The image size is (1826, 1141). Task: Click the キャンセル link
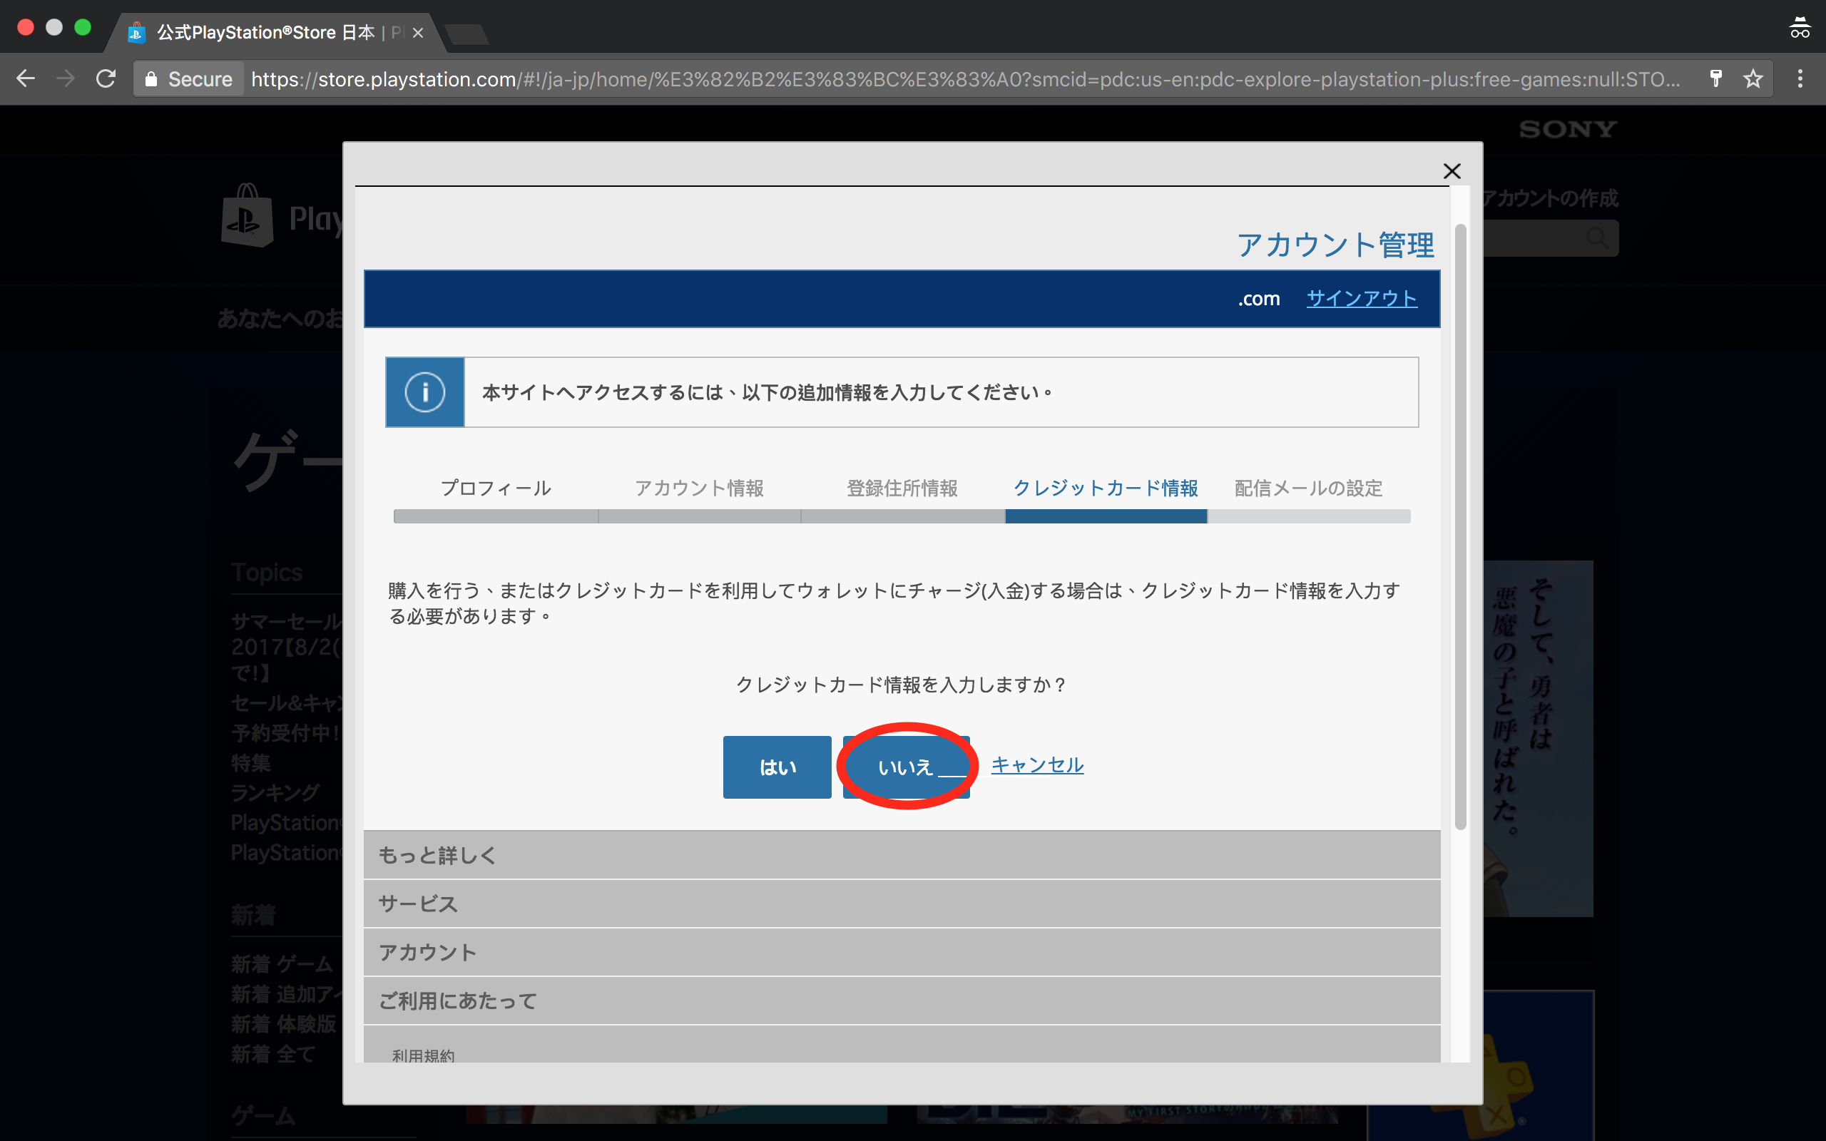pyautogui.click(x=1038, y=764)
